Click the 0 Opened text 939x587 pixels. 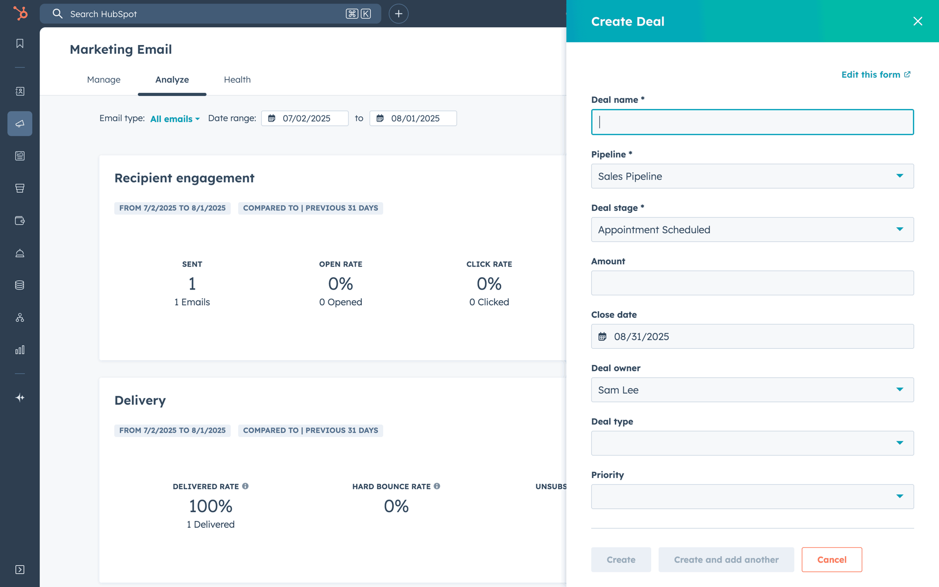[x=340, y=302]
